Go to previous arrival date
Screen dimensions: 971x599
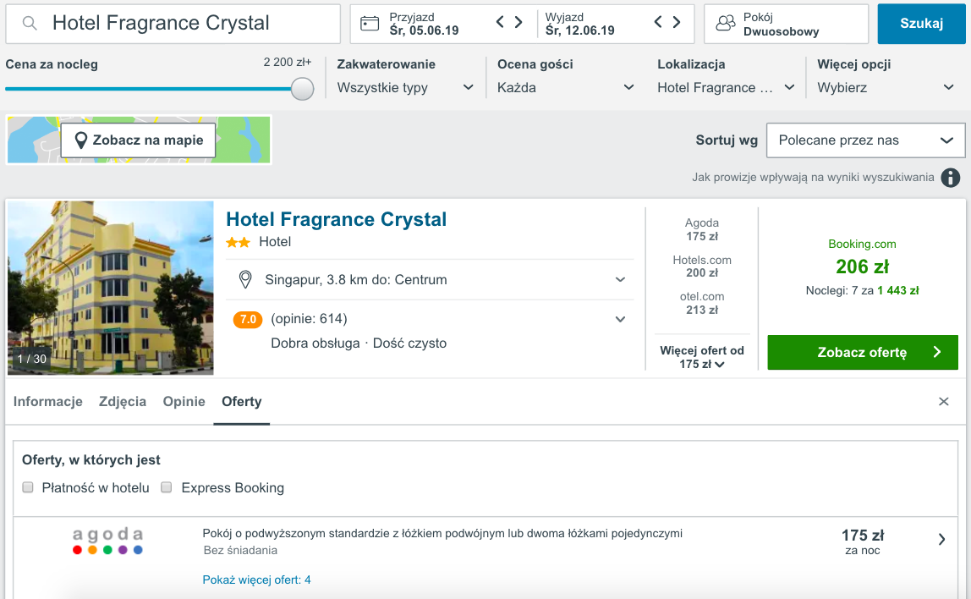click(x=500, y=23)
